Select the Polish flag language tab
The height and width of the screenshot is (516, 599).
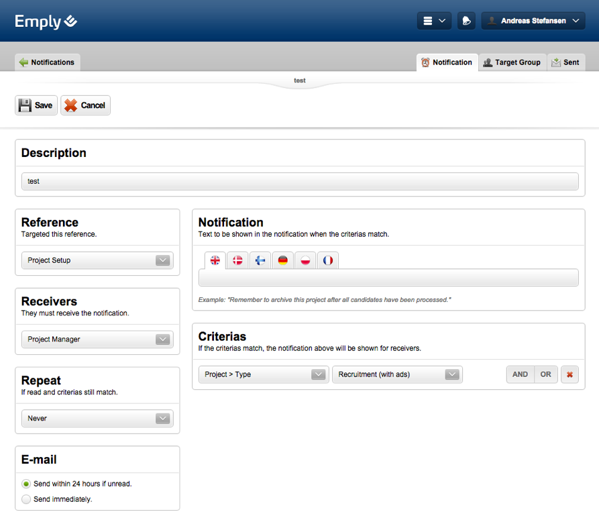pyautogui.click(x=305, y=260)
